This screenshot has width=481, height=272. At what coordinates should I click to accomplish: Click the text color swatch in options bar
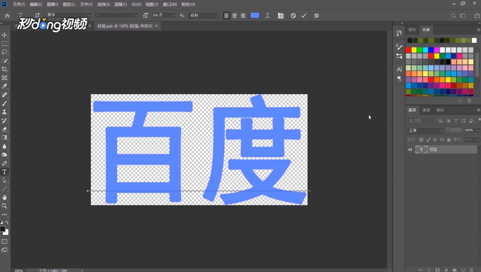255,15
